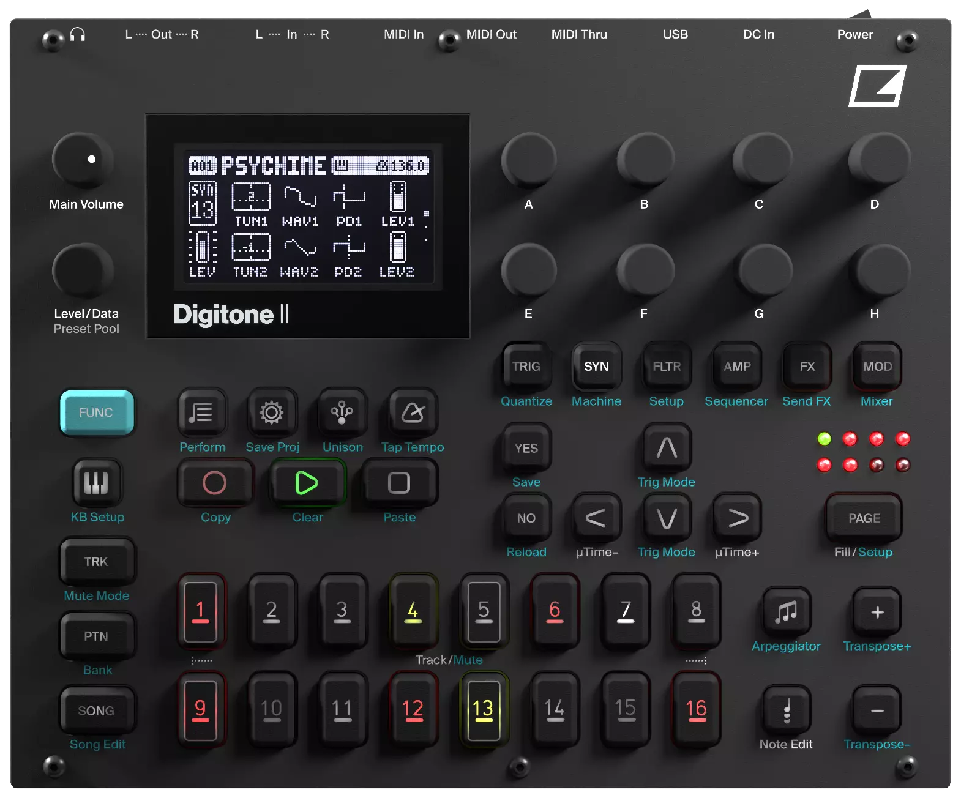The height and width of the screenshot is (798, 961).
Task: Toggle trig key 6
Action: click(x=555, y=611)
